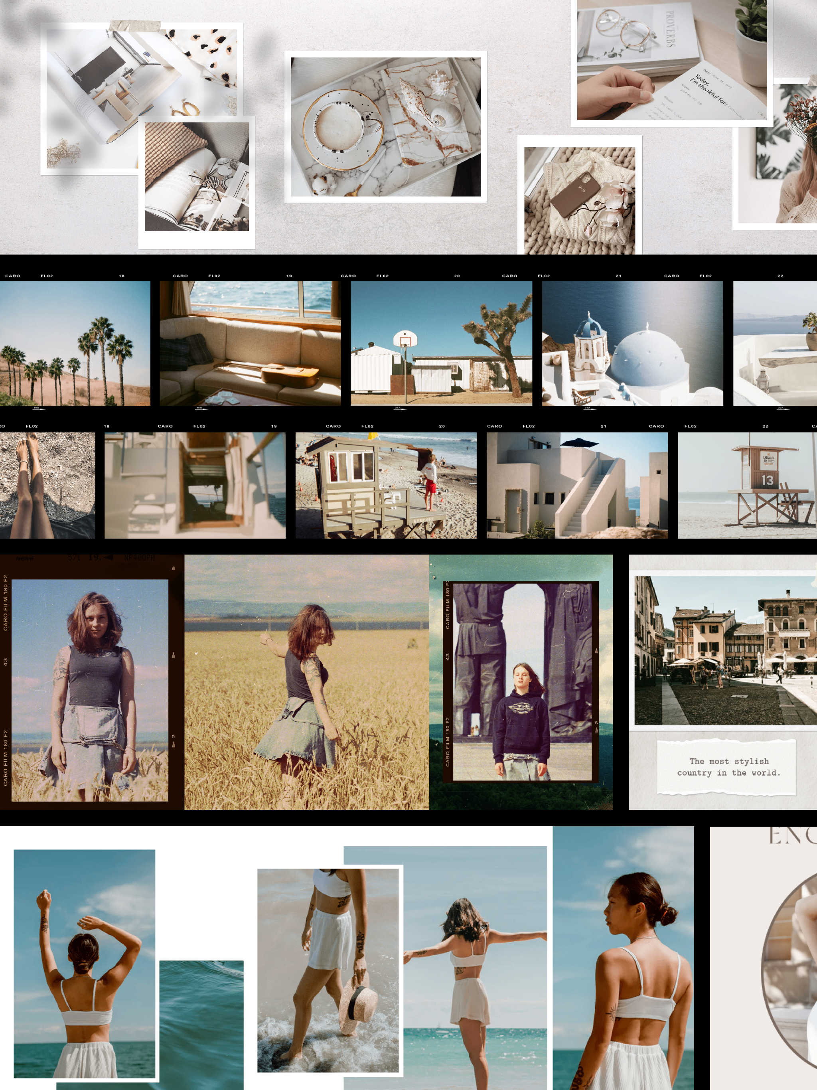
Task: Click the Santorini blue dome church photo
Action: click(632, 344)
